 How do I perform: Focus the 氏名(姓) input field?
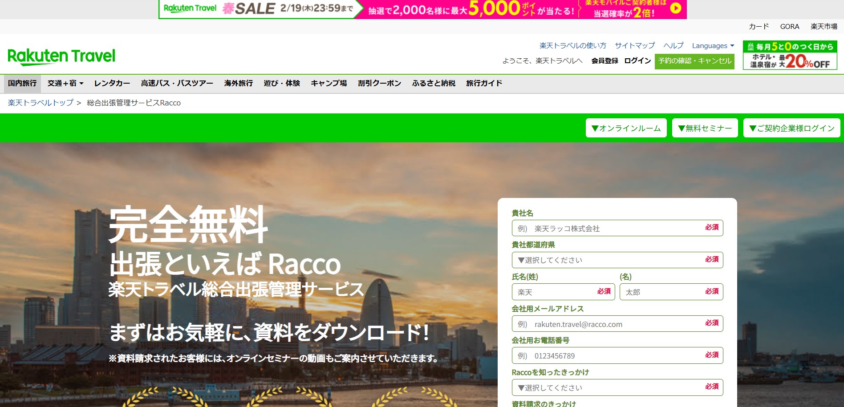tap(564, 292)
